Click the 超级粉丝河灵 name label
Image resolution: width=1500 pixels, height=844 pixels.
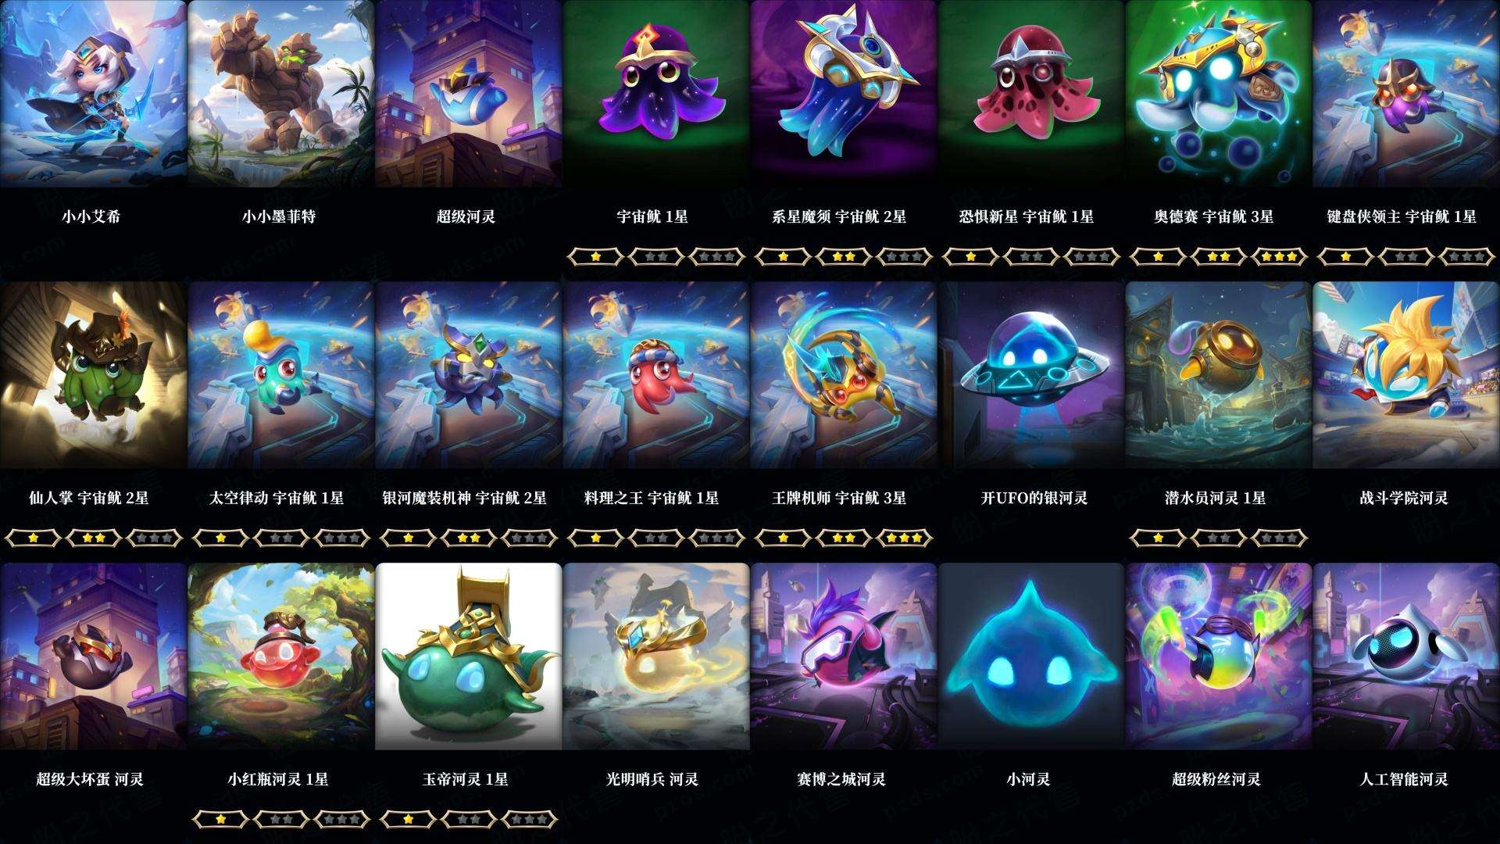1216,779
